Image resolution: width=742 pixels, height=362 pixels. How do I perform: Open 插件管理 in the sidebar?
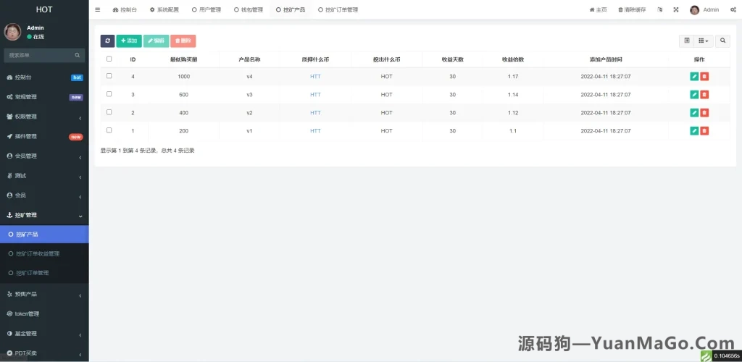click(44, 137)
